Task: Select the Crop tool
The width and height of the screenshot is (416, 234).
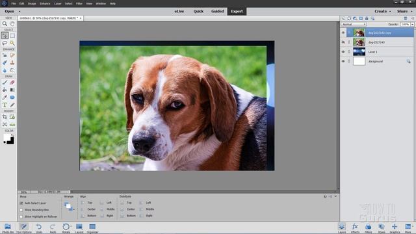Action: coord(5,117)
